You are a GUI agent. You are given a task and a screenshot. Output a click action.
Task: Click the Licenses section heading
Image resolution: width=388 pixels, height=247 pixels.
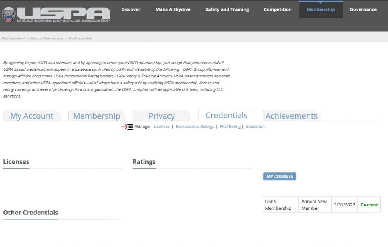coord(16,162)
